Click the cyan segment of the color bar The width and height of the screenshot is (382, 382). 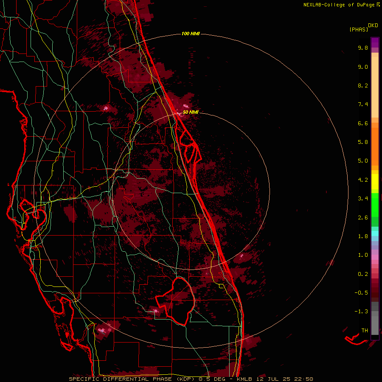click(x=375, y=233)
